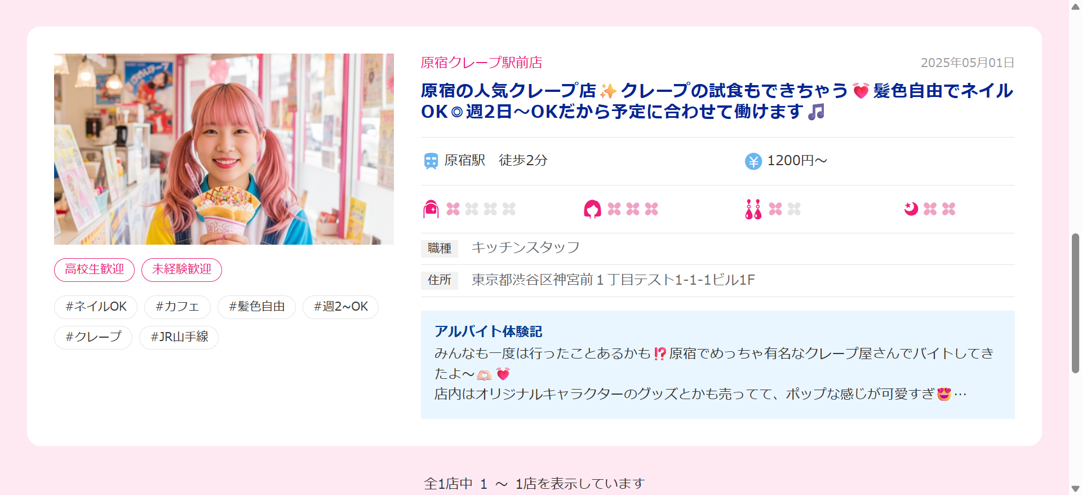
Task: Click the train station icon
Action: 431,161
